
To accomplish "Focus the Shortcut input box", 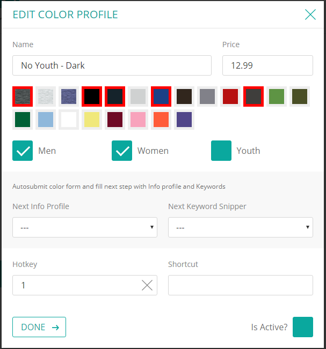I will 240,285.
